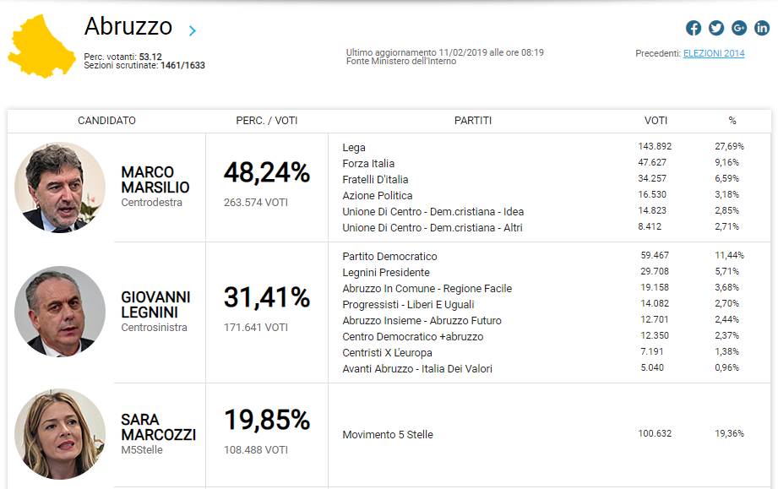This screenshot has width=778, height=489.
Task: Select Sara Marcozzi's photo
Action: click(60, 434)
